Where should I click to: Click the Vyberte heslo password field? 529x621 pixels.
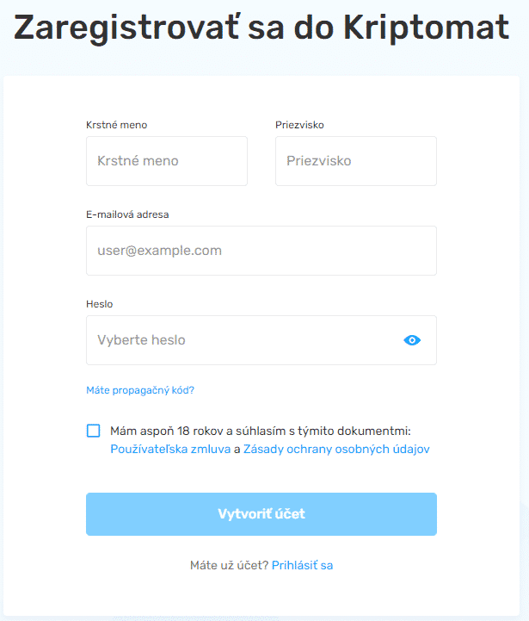pos(241,340)
